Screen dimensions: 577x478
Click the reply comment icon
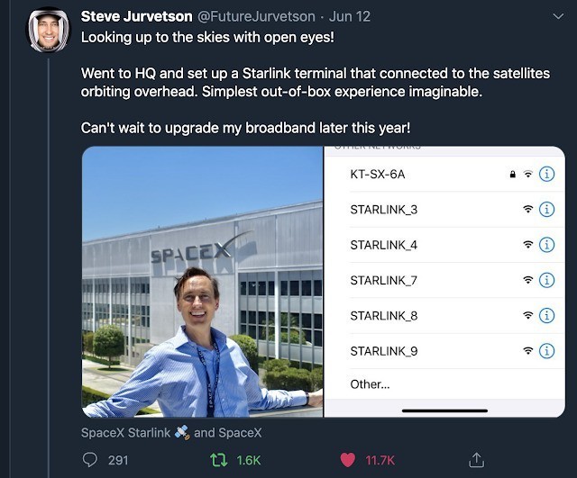(91, 460)
